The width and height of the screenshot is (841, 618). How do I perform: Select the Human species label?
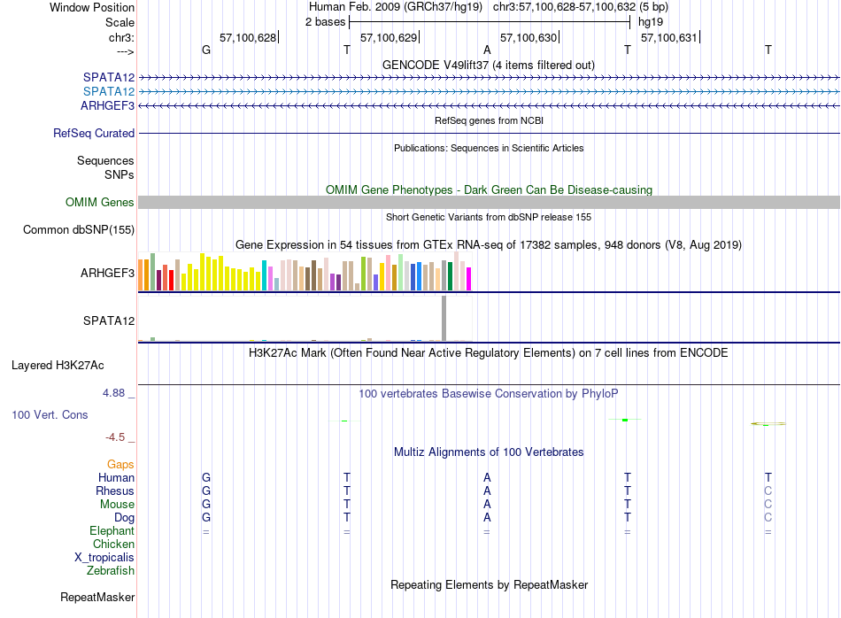tap(116, 477)
